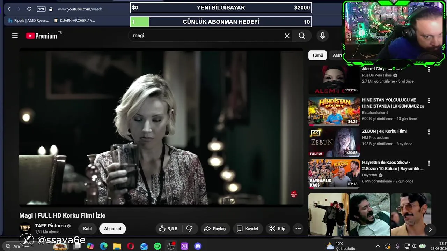This screenshot has height=251, width=447.
Task: Open options menu for Alem-i Cin video
Action: (x=429, y=69)
